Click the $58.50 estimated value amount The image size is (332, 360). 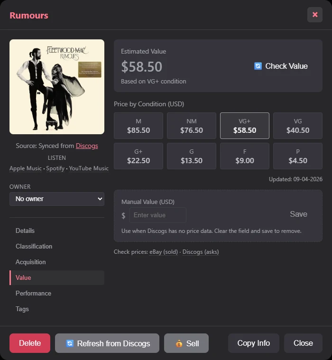pyautogui.click(x=142, y=66)
